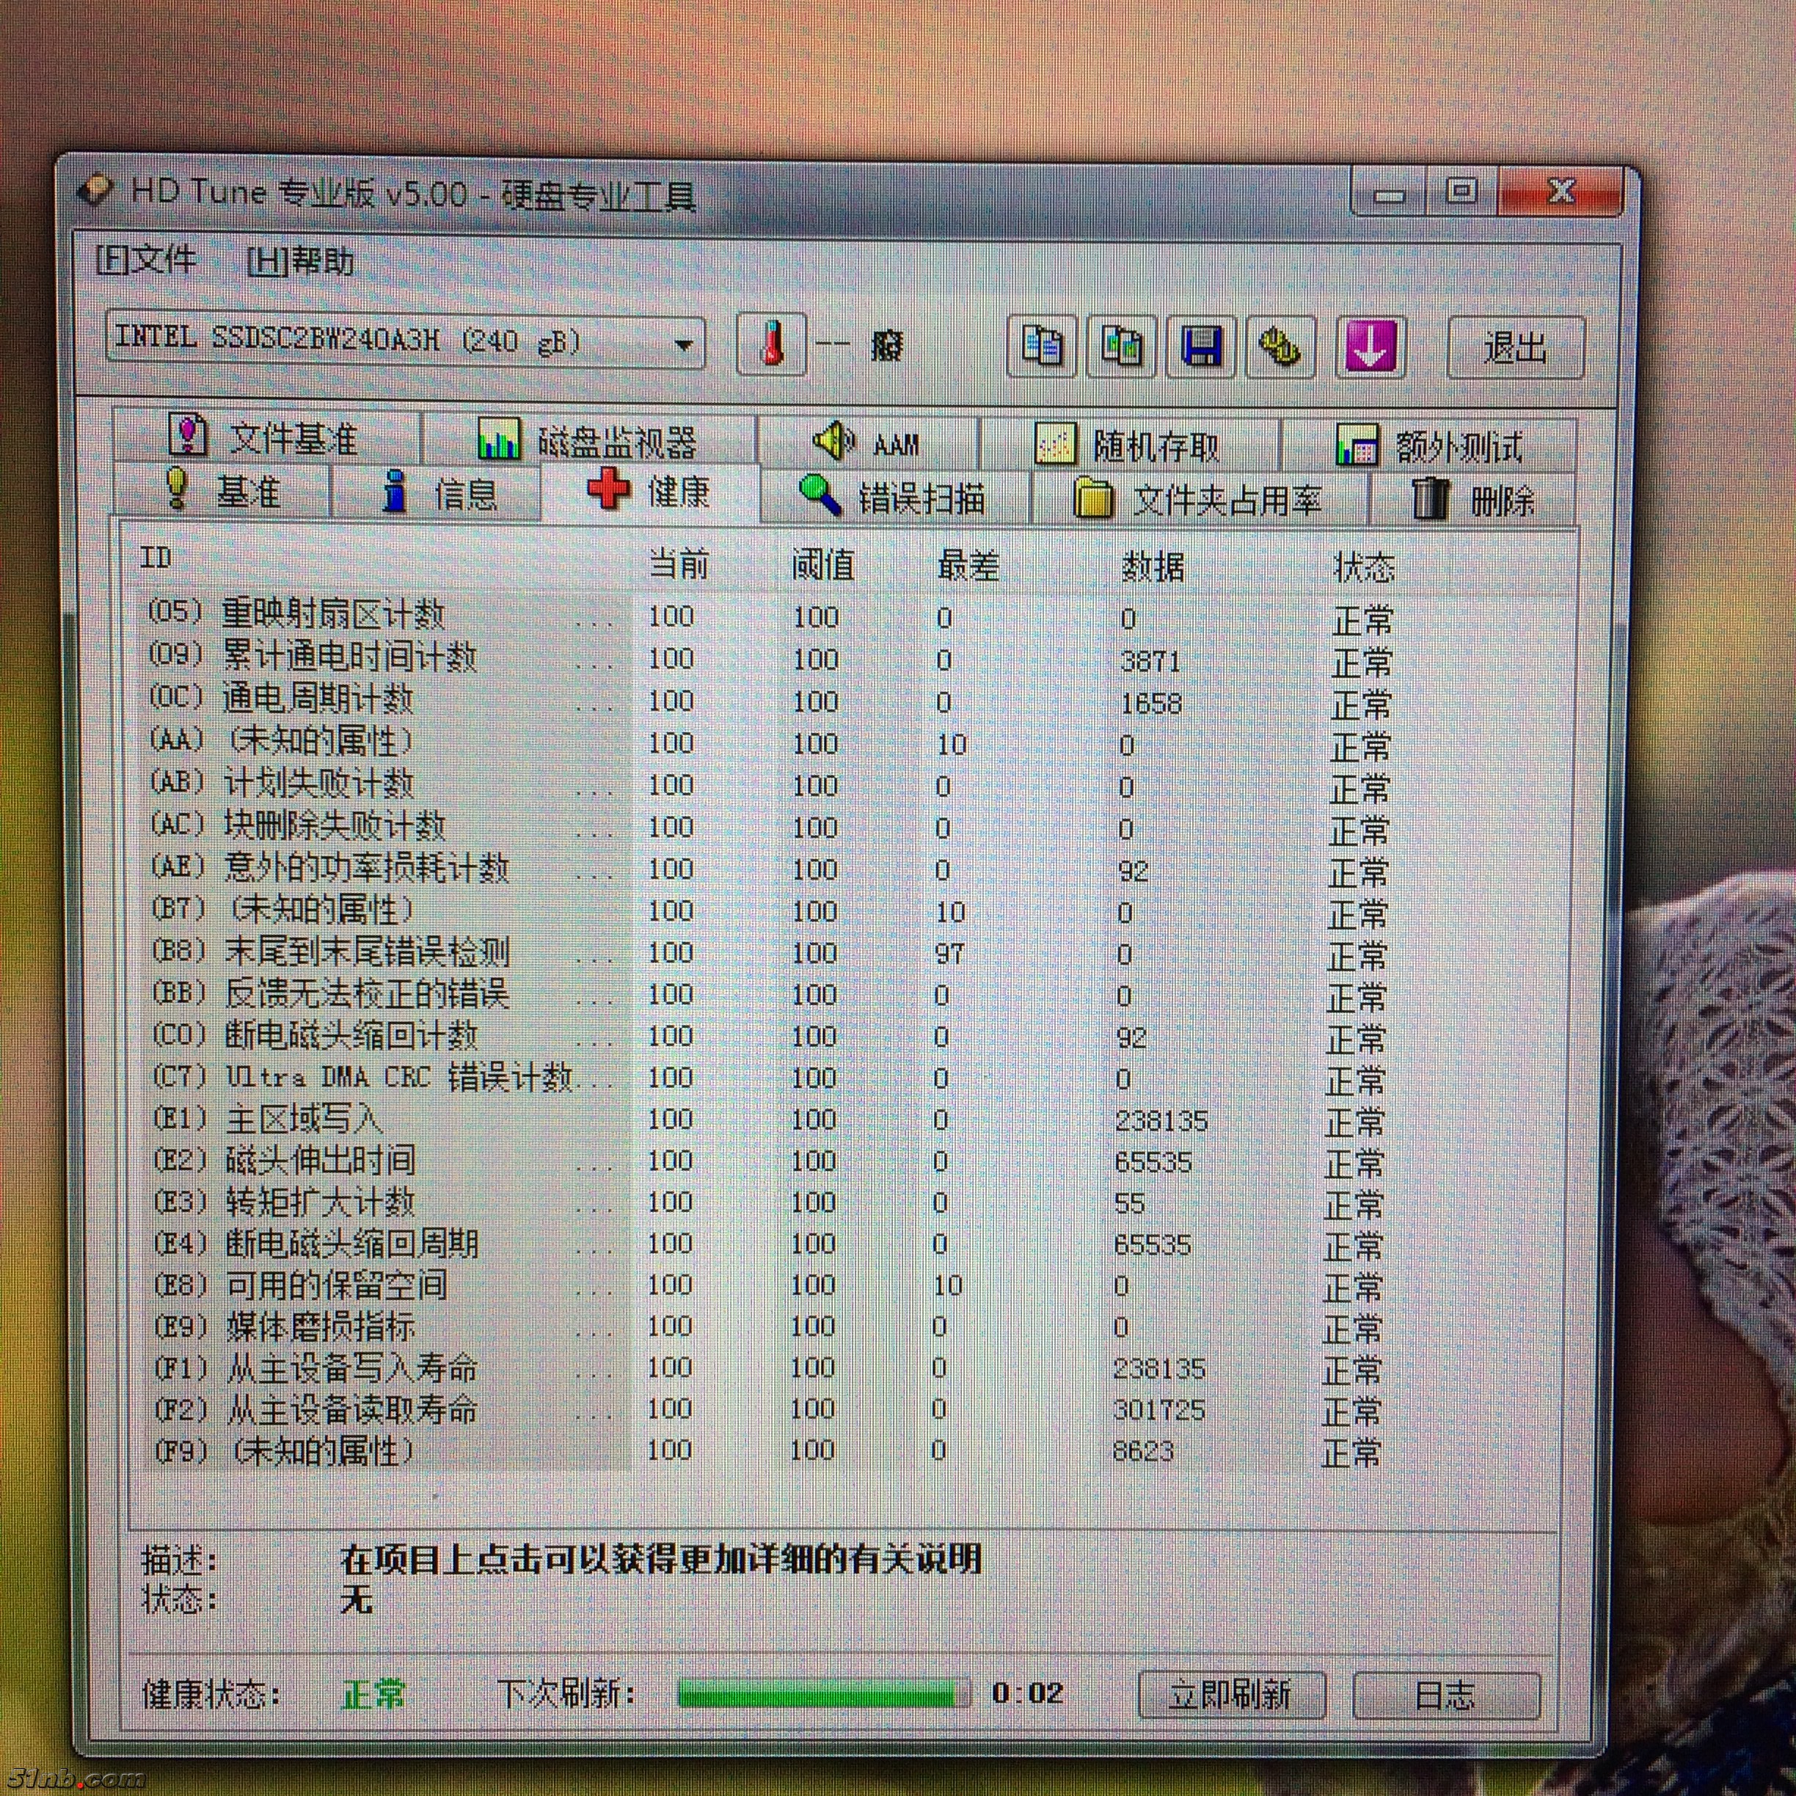The width and height of the screenshot is (1796, 1796).
Task: Click the temperature thermometer icon
Action: [x=770, y=345]
